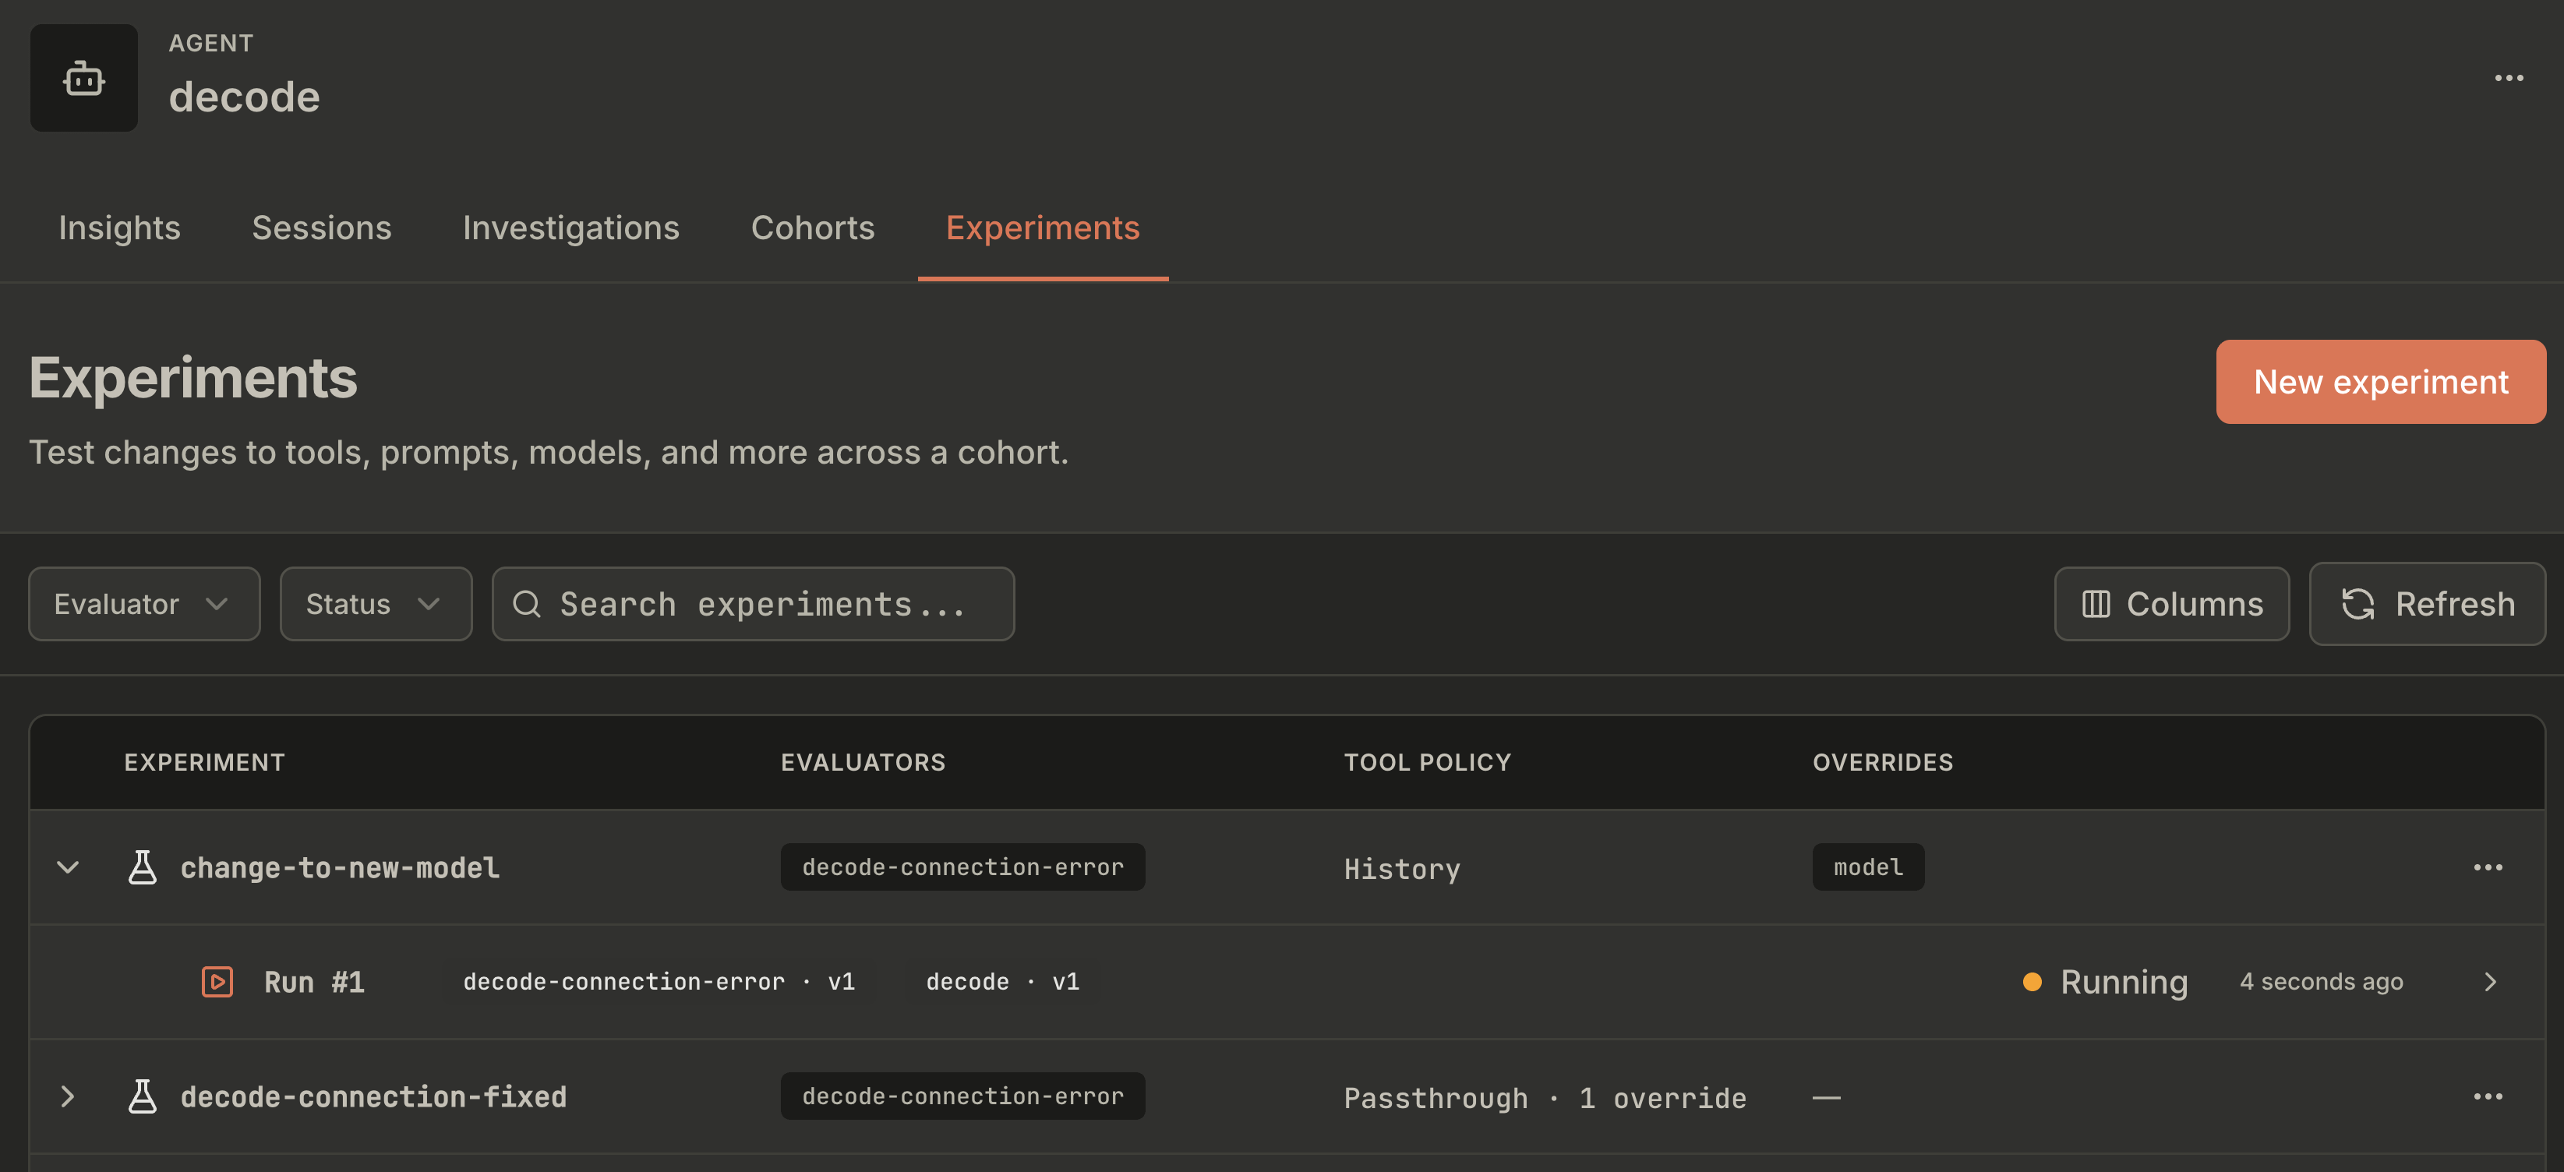Switch to the Cohorts tab
2564x1172 pixels.
(812, 228)
